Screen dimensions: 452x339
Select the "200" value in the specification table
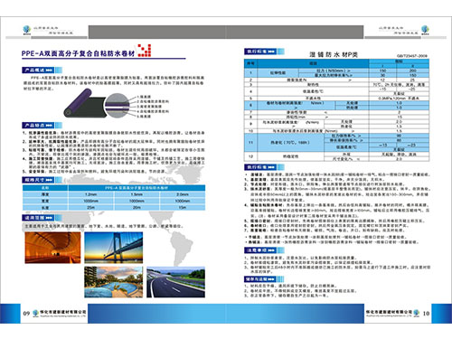[x=413, y=71]
